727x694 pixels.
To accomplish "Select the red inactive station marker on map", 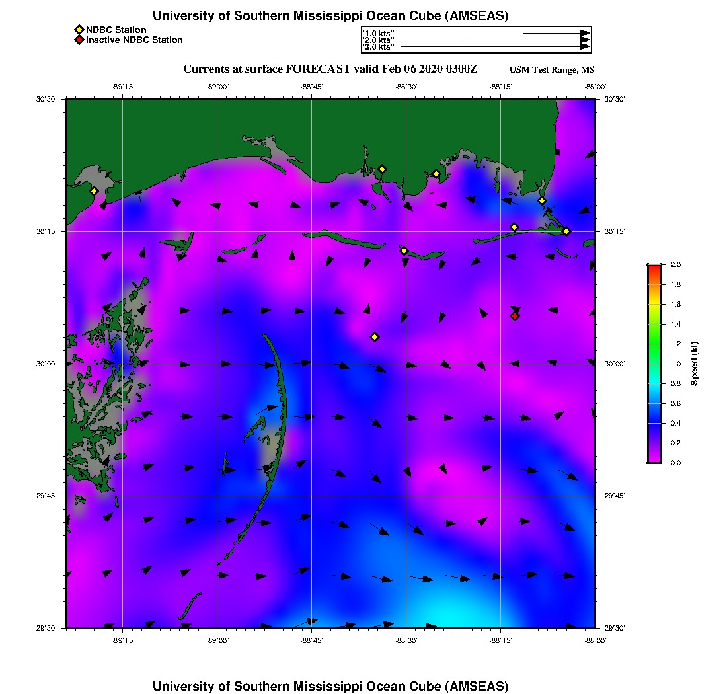I will pyautogui.click(x=515, y=316).
